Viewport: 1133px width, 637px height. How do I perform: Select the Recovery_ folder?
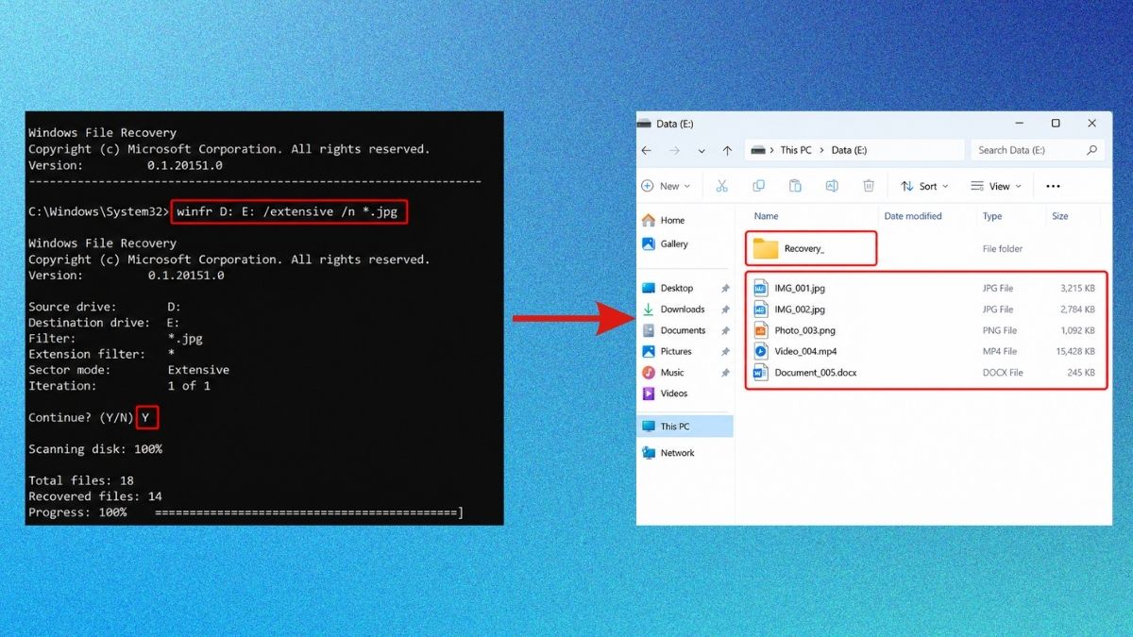(x=811, y=249)
